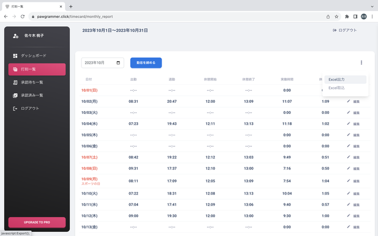378x236 pixels.
Task: Click the 打刻一覧 browser tab
Action: tap(34, 6)
